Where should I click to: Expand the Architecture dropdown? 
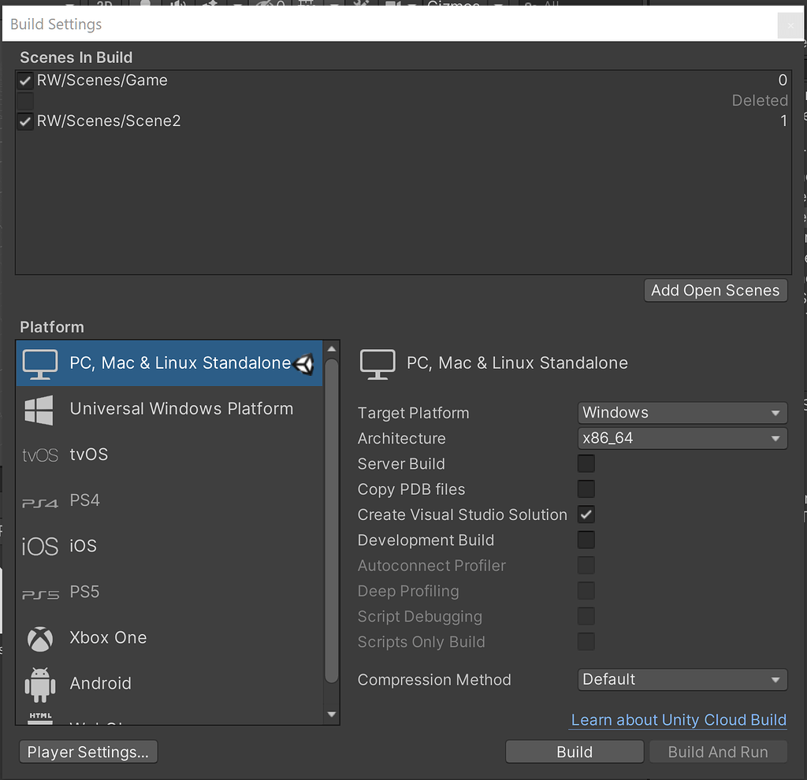click(x=682, y=438)
